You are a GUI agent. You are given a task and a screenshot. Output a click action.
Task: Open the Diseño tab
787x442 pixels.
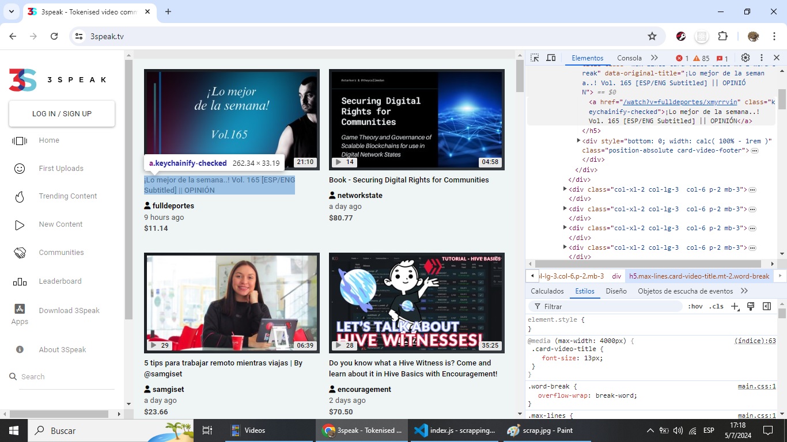(616, 291)
